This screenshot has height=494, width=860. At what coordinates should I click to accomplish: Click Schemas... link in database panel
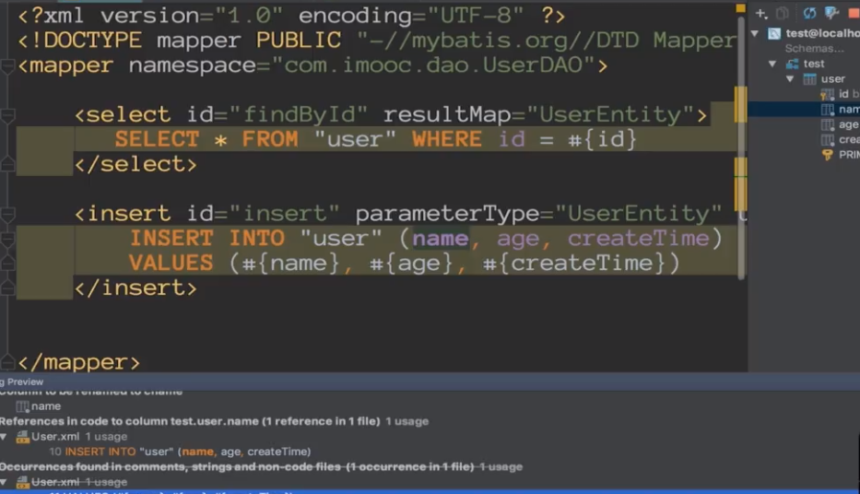814,48
